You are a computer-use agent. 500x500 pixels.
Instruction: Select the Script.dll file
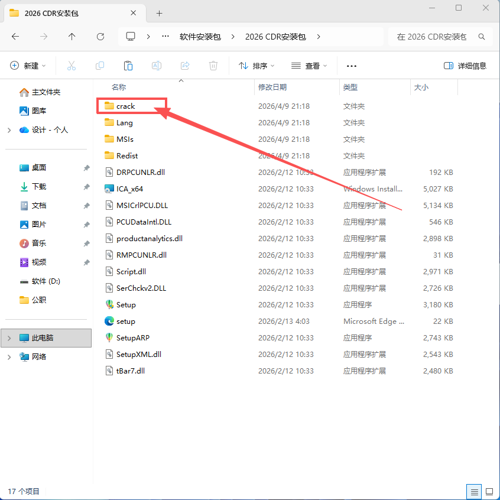pos(125,271)
